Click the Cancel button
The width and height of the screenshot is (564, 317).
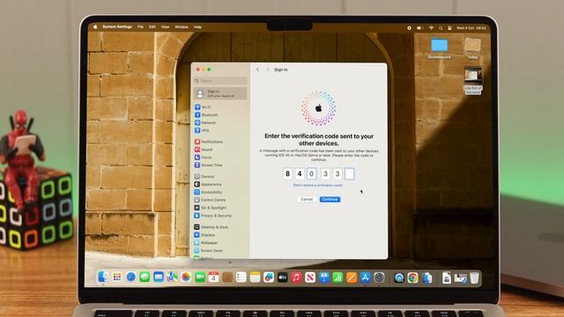tap(307, 199)
